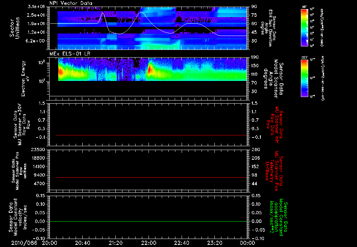Screen dimensions: 357x247
Task: Click the red line in the +30V panel
Action: click(151, 135)
